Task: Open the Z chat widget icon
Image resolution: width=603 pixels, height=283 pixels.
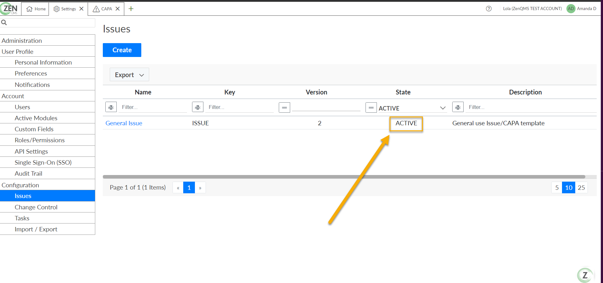Action: tap(585, 275)
